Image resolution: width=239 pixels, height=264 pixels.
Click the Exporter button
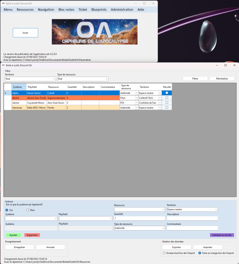click(x=177, y=247)
